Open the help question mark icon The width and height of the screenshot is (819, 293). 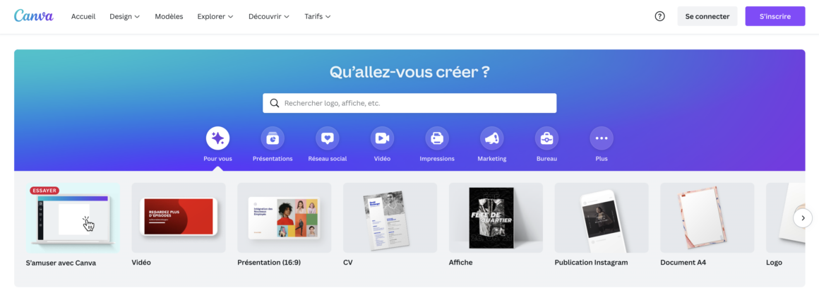coord(659,16)
